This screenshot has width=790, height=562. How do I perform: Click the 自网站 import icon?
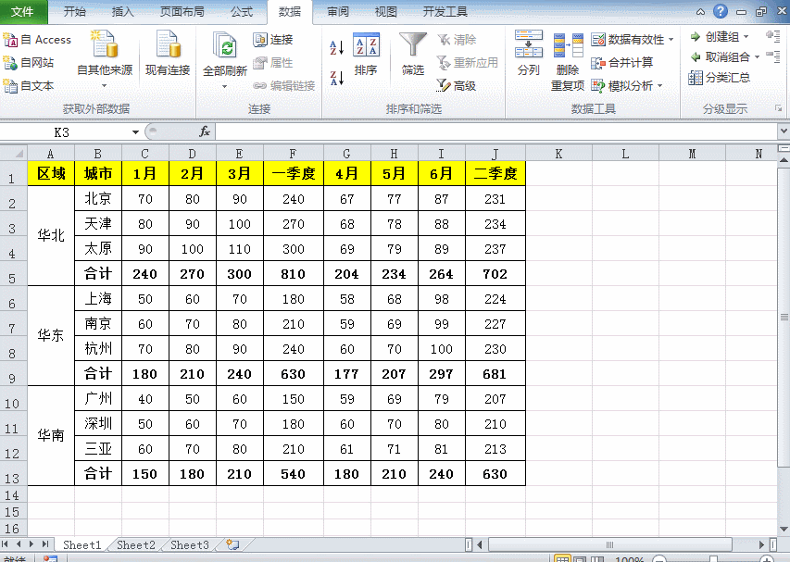10,62
